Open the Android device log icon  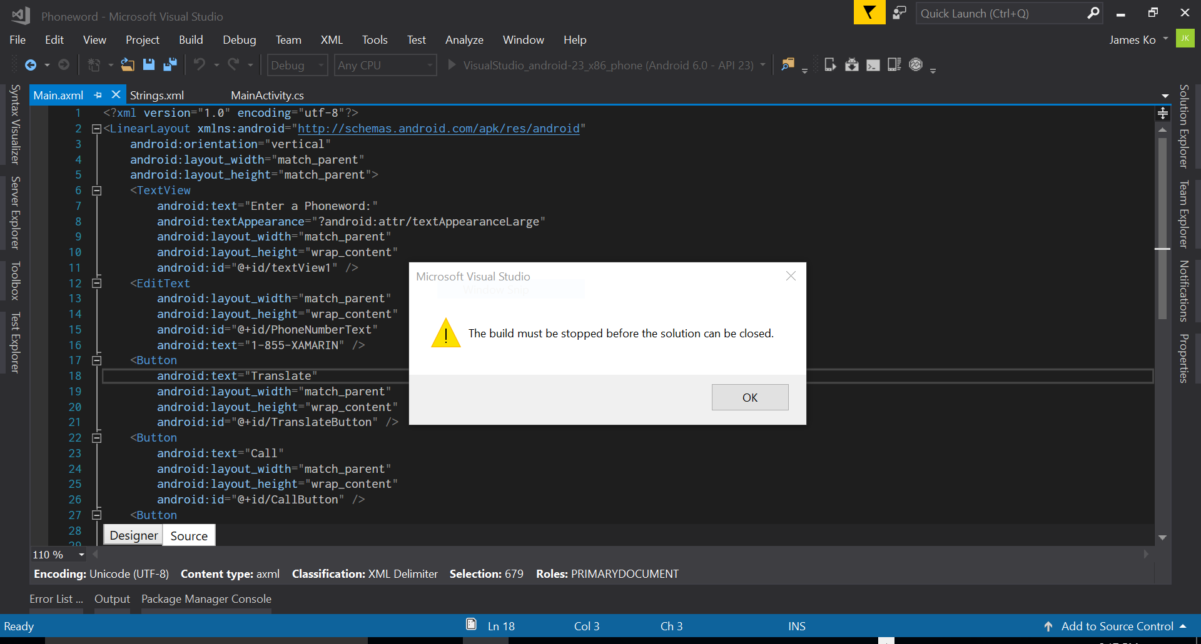click(x=894, y=65)
